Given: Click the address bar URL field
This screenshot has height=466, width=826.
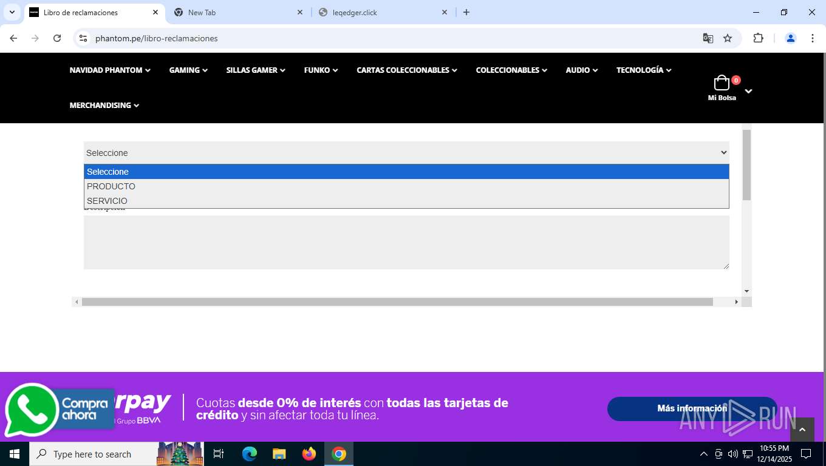Looking at the screenshot, I should point(395,38).
